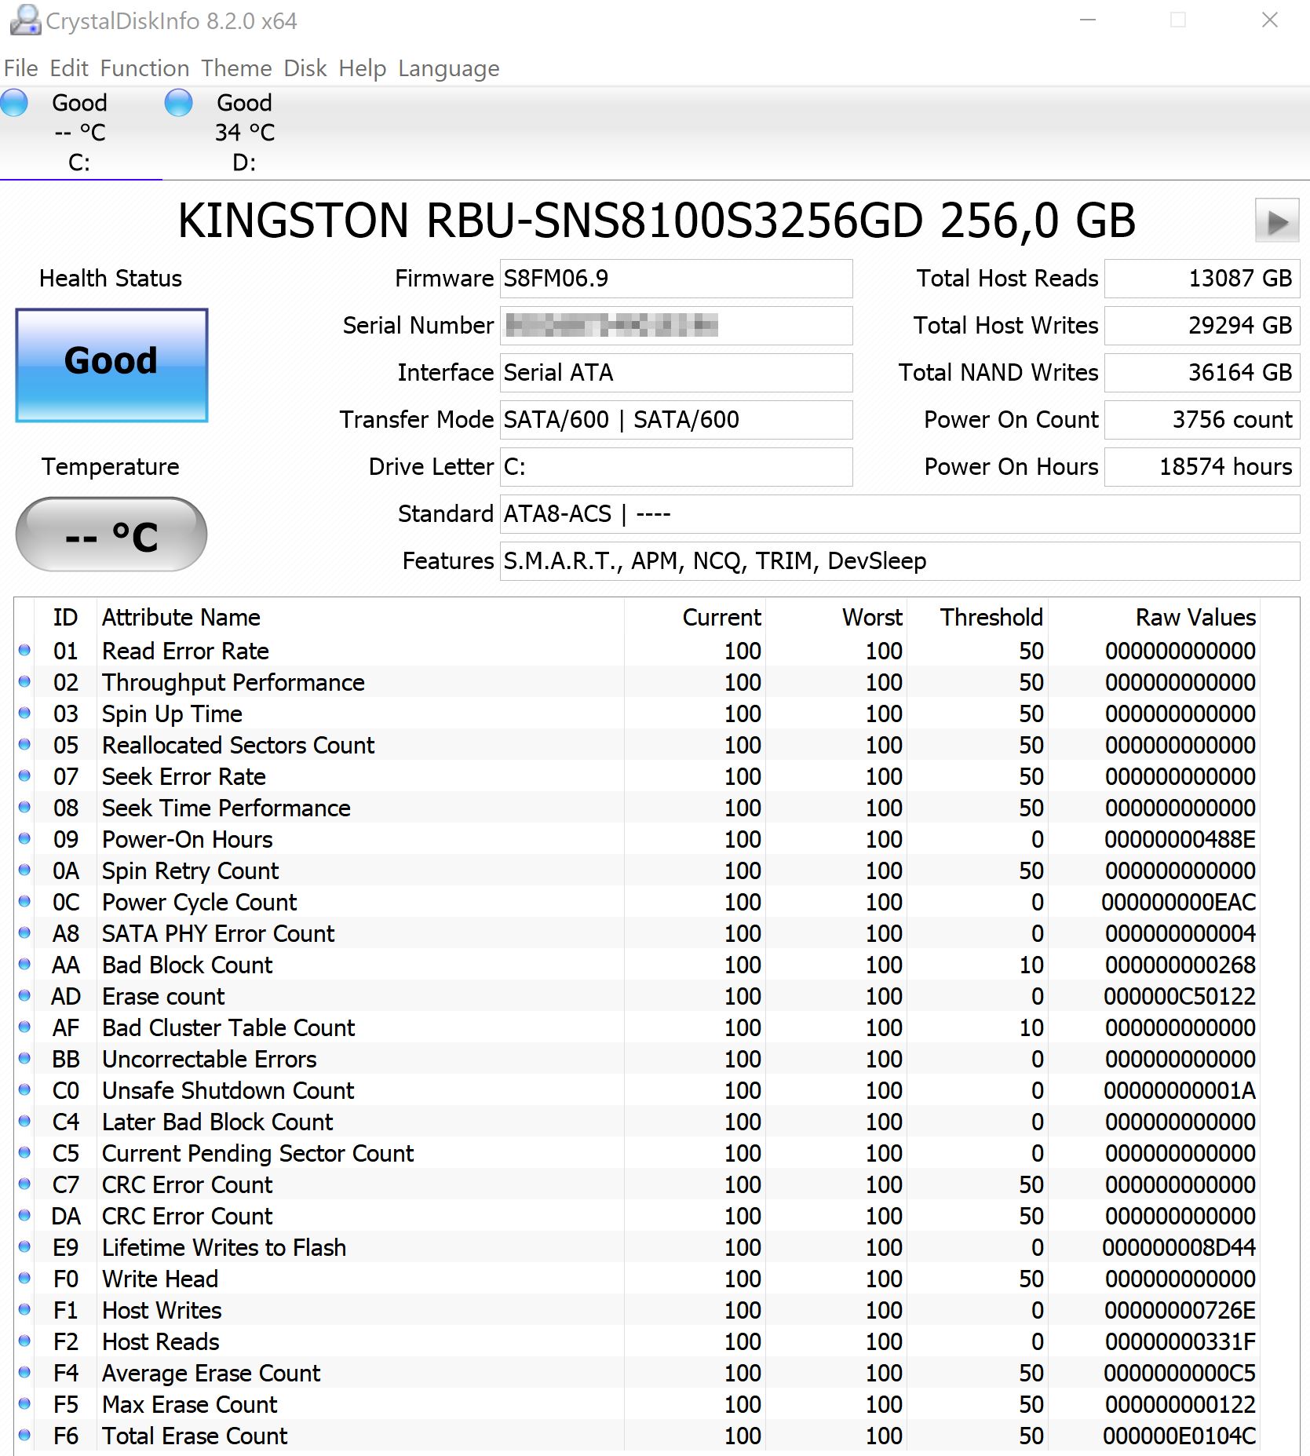Click status dot of Read Error Rate row

click(24, 650)
